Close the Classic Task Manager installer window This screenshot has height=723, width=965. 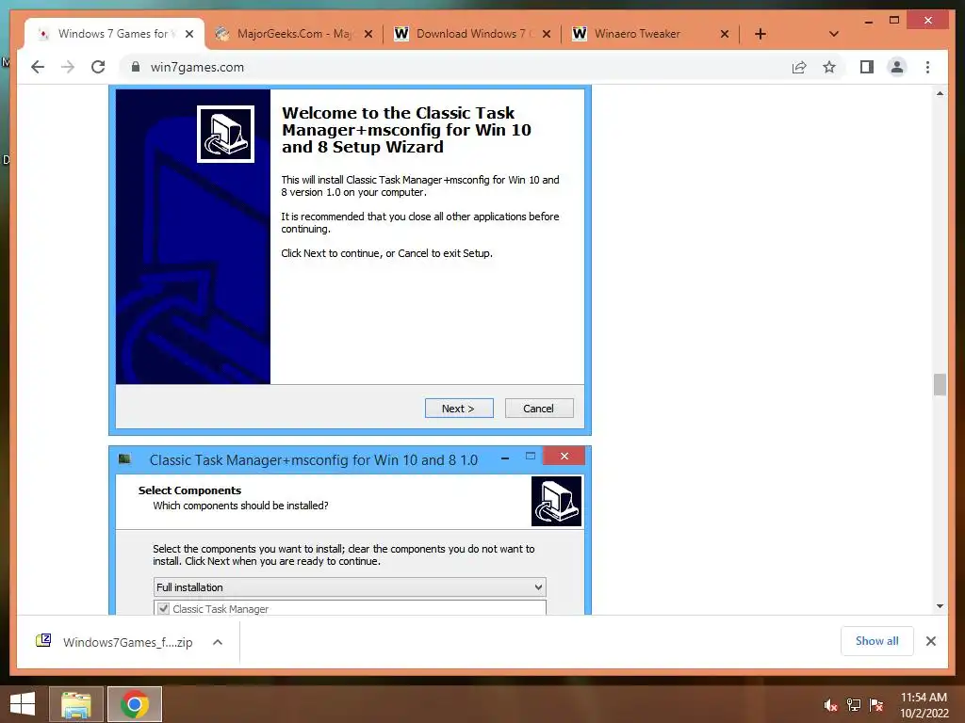point(564,457)
